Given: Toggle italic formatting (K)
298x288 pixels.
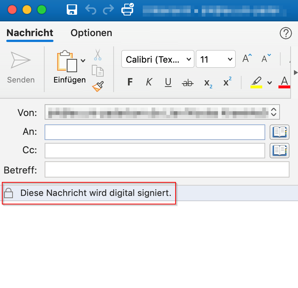Looking at the screenshot, I should tap(149, 82).
